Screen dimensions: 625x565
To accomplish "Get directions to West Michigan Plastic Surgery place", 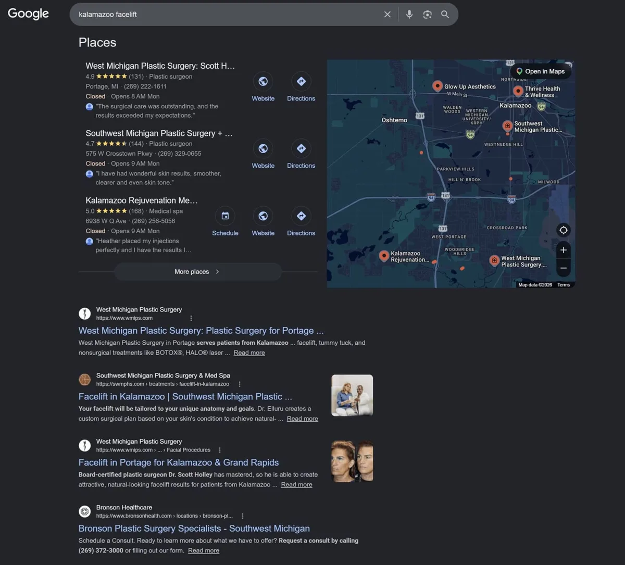I will tap(301, 87).
